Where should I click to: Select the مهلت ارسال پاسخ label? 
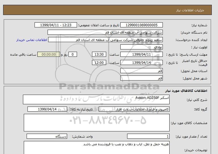[193, 55]
